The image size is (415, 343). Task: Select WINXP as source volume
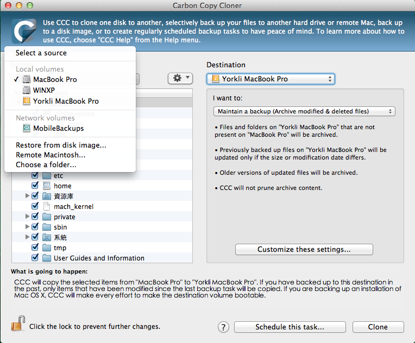(70, 90)
